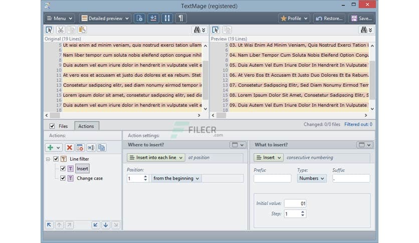Click the Changed: 0/0 files status text

point(322,125)
